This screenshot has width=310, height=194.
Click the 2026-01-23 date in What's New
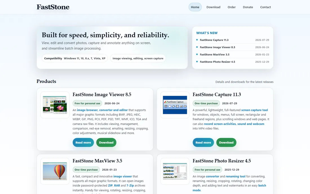[262, 55]
